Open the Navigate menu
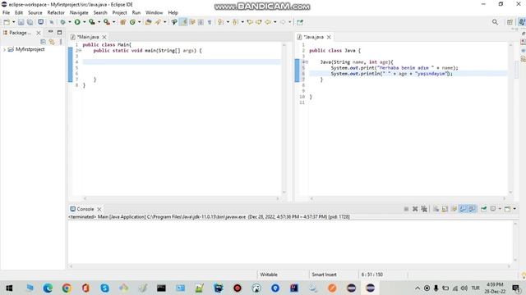Viewport: 526px width, 295px height. coord(79,13)
